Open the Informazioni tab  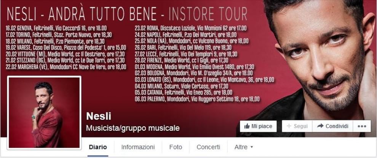point(138,147)
